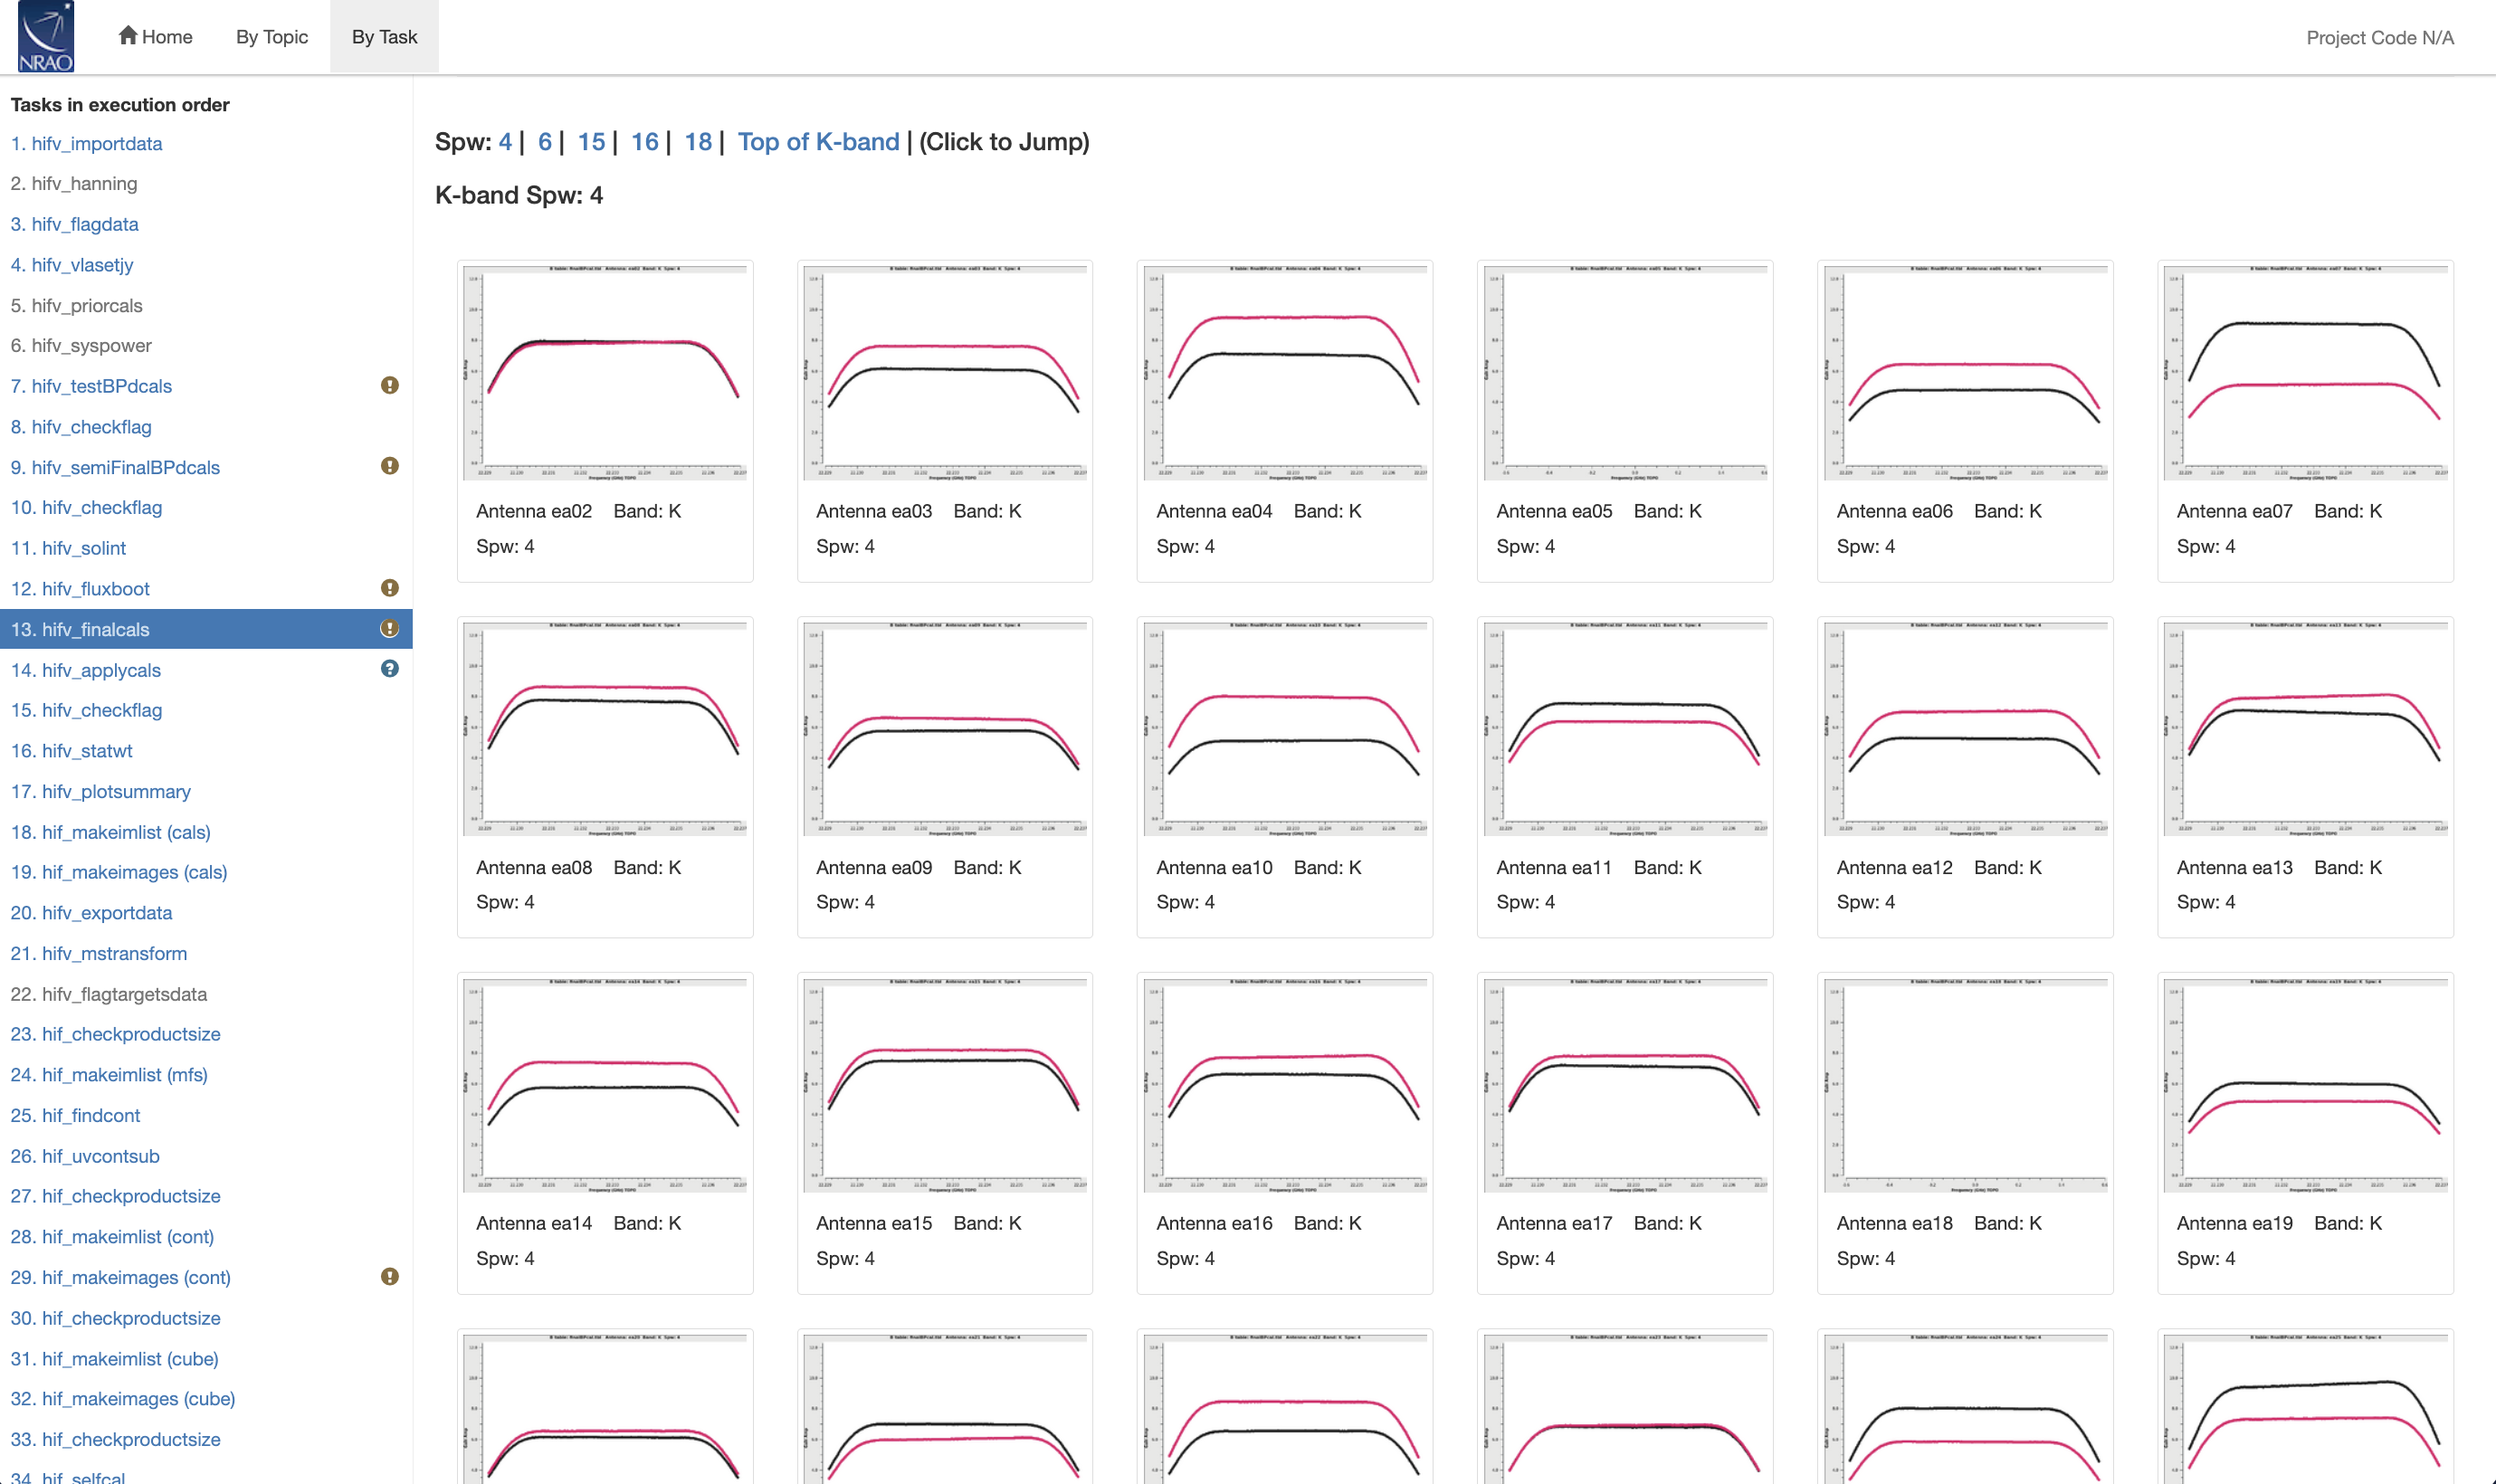Viewport: 2496px width, 1484px height.
Task: Open the By Task tab
Action: coord(384,37)
